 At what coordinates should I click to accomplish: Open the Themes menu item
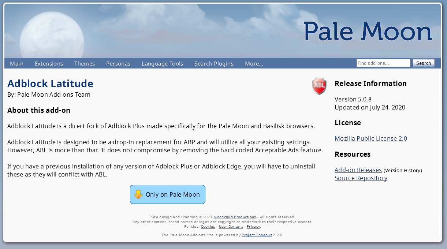pyautogui.click(x=85, y=63)
